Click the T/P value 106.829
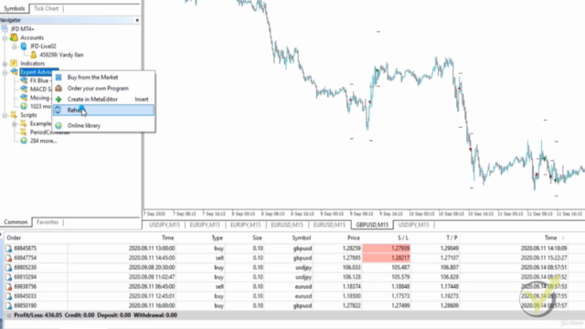Screen dimensions: 585x329 point(450,277)
